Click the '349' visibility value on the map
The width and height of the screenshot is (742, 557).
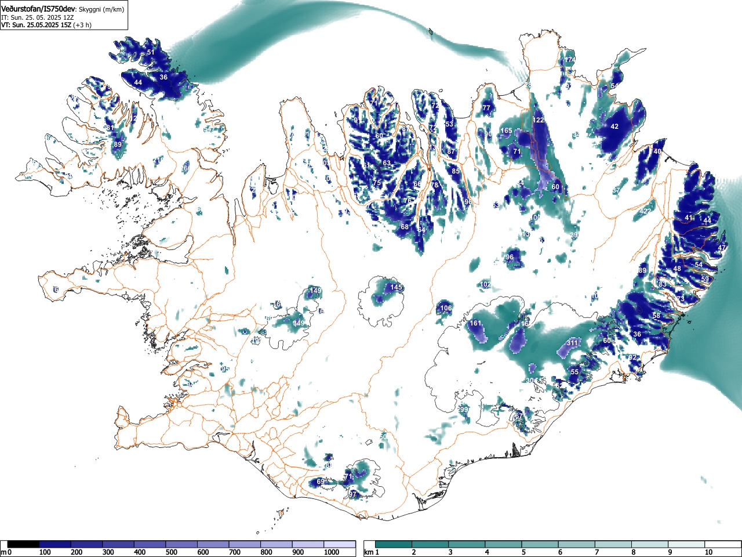[x=299, y=323]
